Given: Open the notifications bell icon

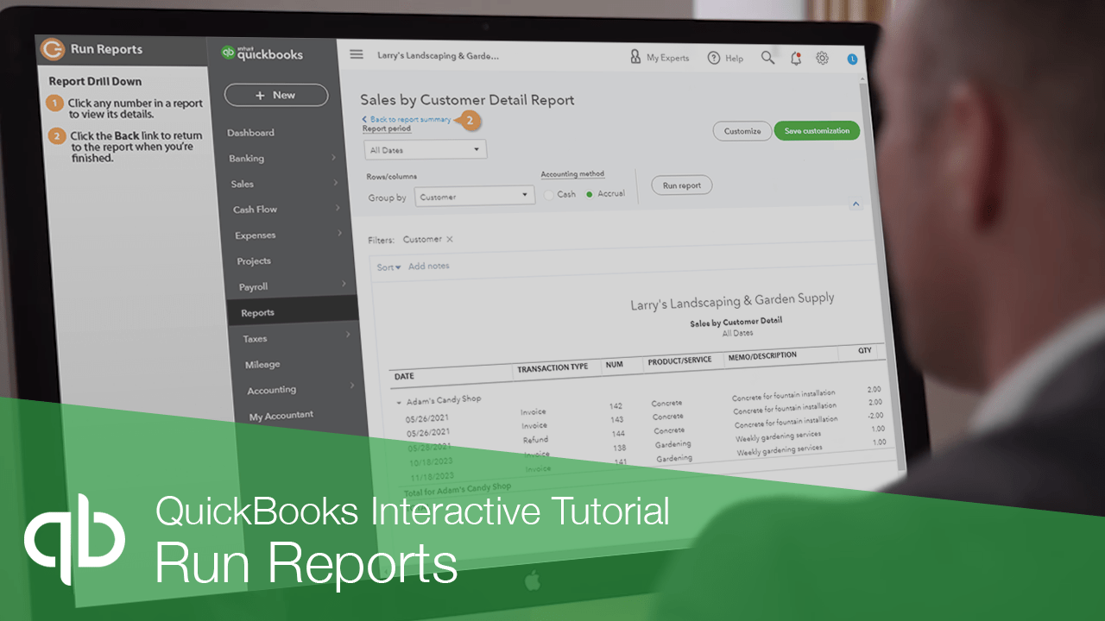Looking at the screenshot, I should click(796, 58).
